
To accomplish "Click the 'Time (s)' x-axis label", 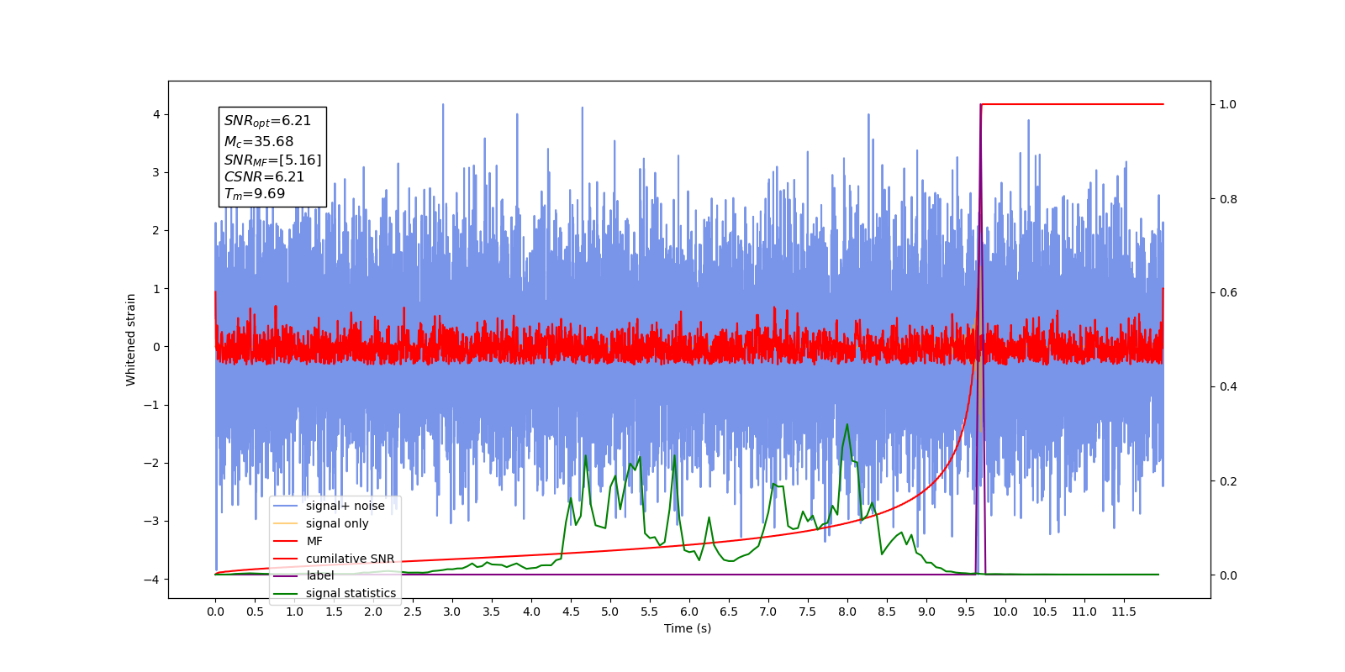I will pyautogui.click(x=688, y=628).
